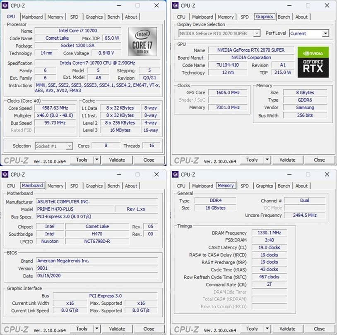Close the Memory window using its Close button

tap(319, 329)
